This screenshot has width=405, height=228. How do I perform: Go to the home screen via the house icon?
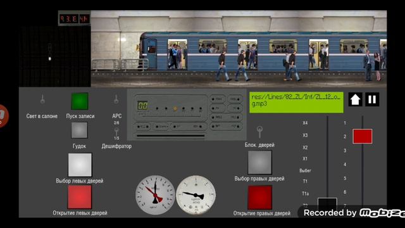(x=355, y=99)
